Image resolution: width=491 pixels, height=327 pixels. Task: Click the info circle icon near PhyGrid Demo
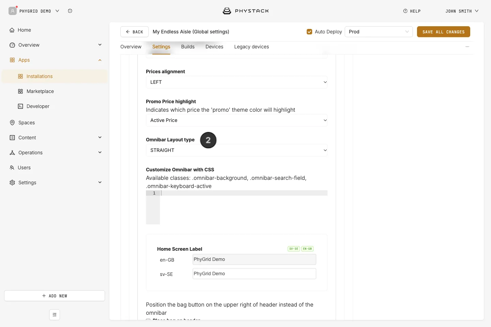coord(70,11)
